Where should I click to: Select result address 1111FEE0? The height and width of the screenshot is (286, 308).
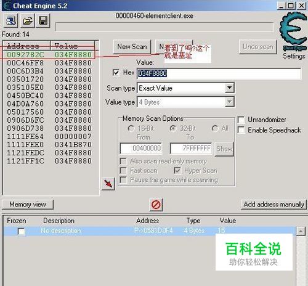click(25, 145)
